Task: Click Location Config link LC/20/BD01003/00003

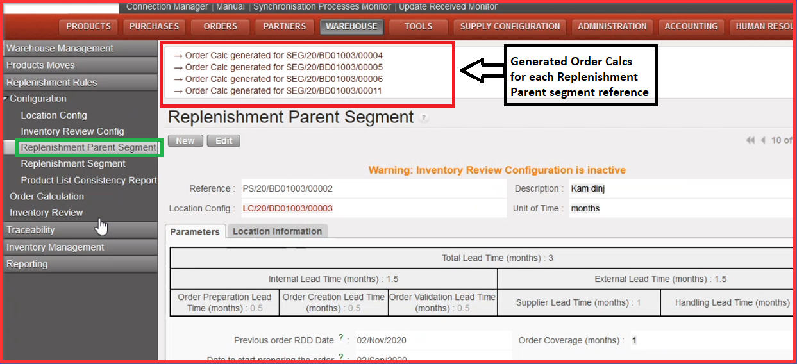Action: (x=288, y=208)
